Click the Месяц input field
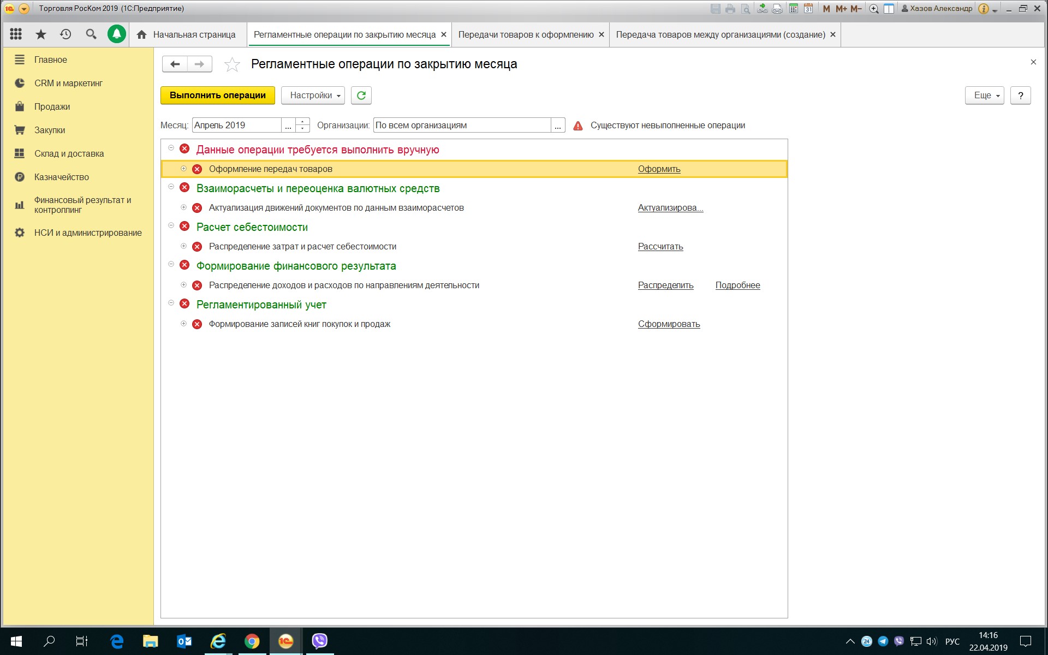The height and width of the screenshot is (655, 1048). point(236,126)
